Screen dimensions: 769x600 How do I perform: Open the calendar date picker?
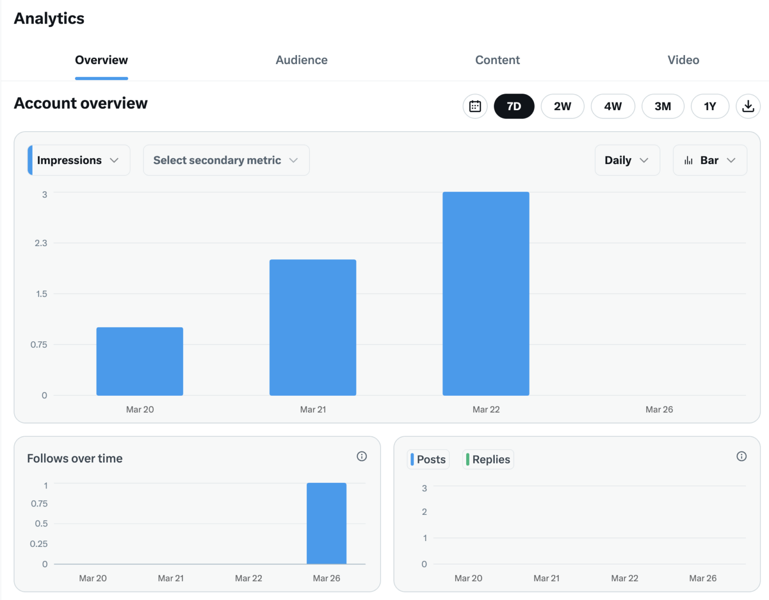tap(475, 106)
